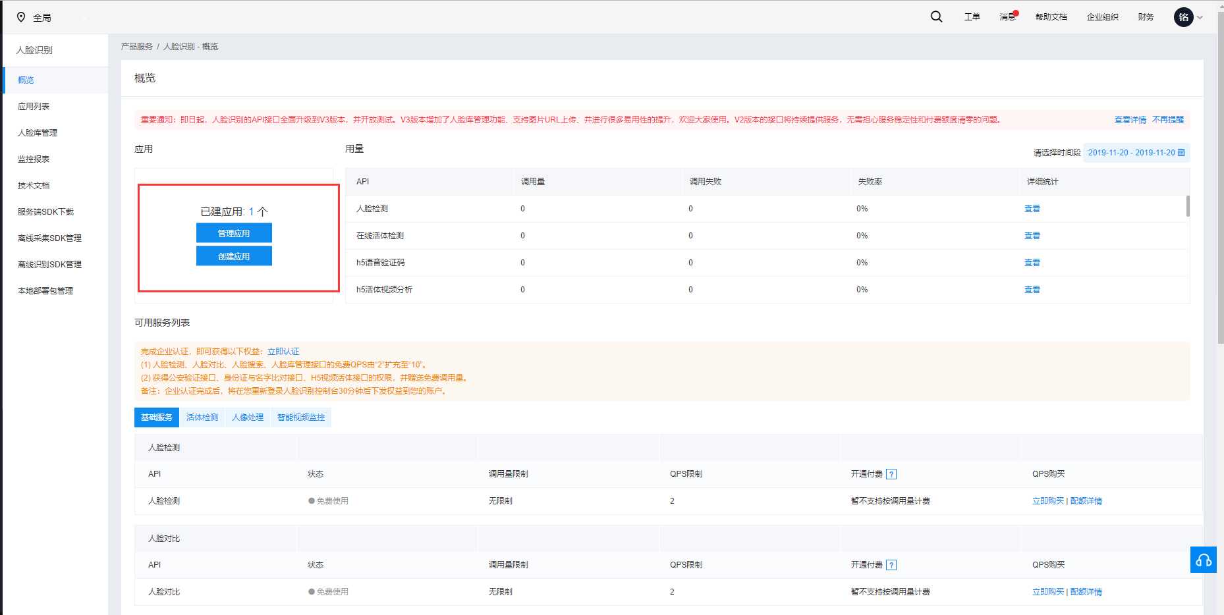This screenshot has height=615, width=1224.
Task: Click the page vertical scrollbar
Action: point(1220,178)
